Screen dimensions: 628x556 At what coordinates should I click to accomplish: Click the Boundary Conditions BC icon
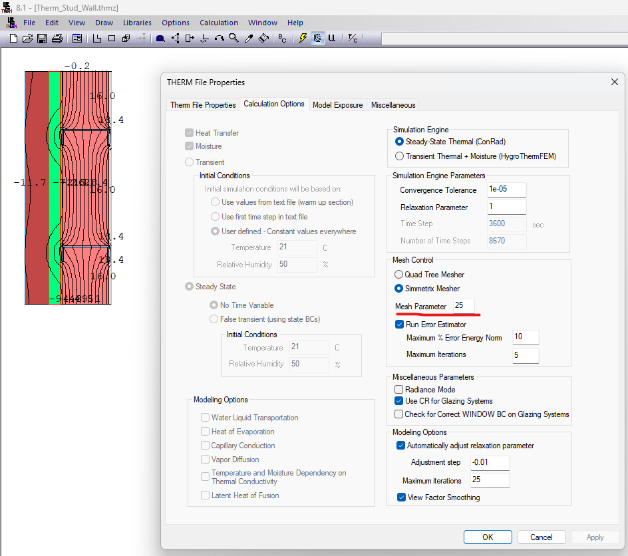pyautogui.click(x=283, y=39)
